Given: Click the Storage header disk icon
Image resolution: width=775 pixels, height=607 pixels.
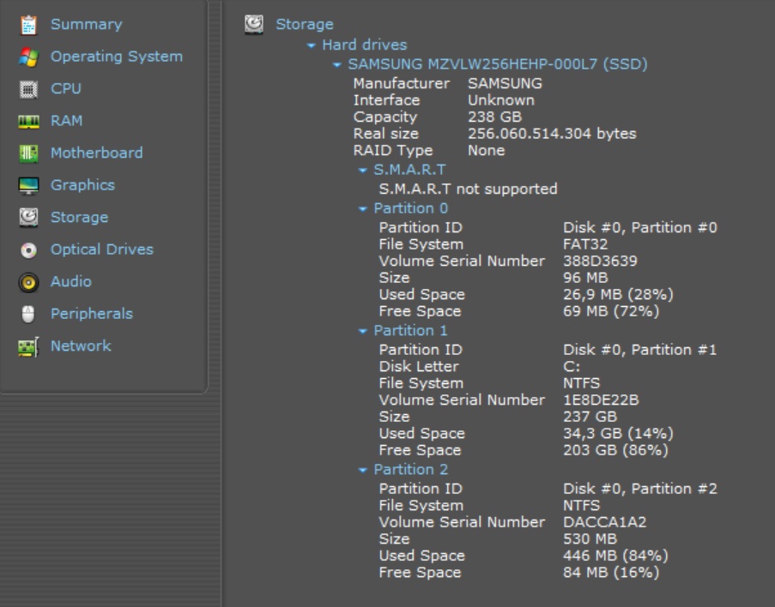Looking at the screenshot, I should (254, 24).
